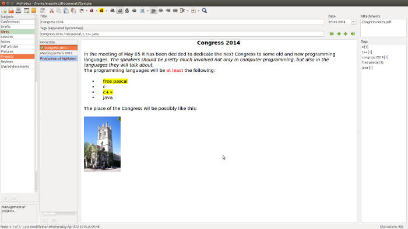The height and width of the screenshot is (229, 408).
Task: Click the orange notebook toolbar icon
Action: pyautogui.click(x=34, y=11)
